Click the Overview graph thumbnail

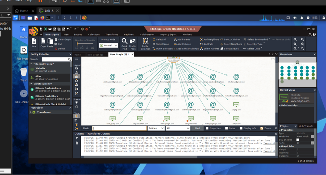point(297,72)
